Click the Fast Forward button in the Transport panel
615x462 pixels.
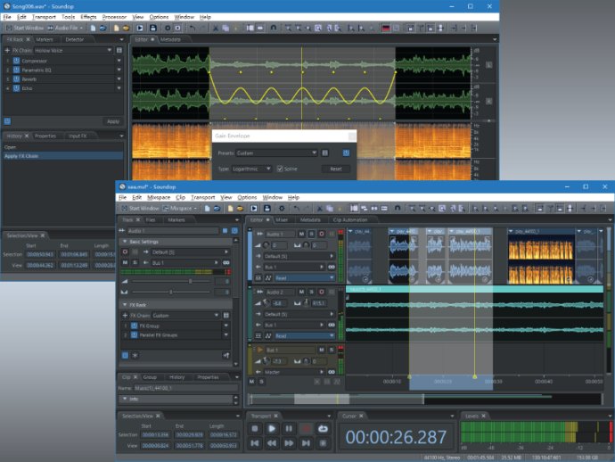[289, 443]
